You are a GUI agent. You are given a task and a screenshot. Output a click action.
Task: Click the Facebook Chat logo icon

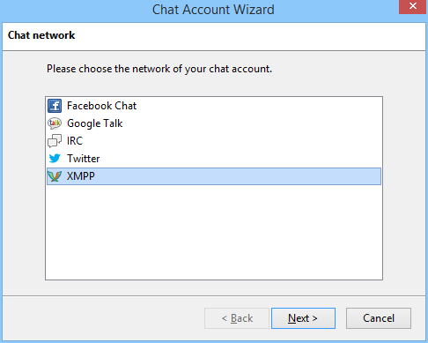point(55,106)
